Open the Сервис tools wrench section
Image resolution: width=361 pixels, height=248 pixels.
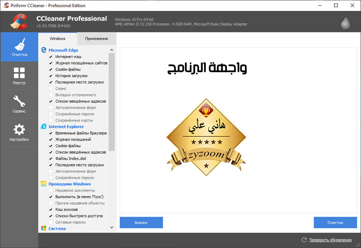pos(19,104)
